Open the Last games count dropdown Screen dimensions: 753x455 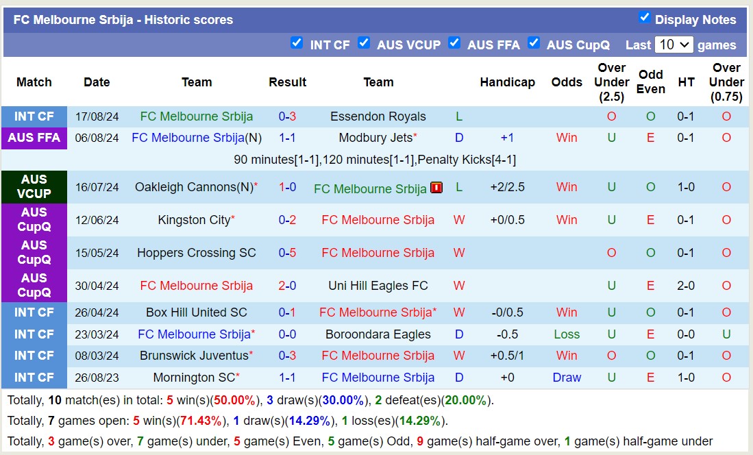[x=674, y=44]
